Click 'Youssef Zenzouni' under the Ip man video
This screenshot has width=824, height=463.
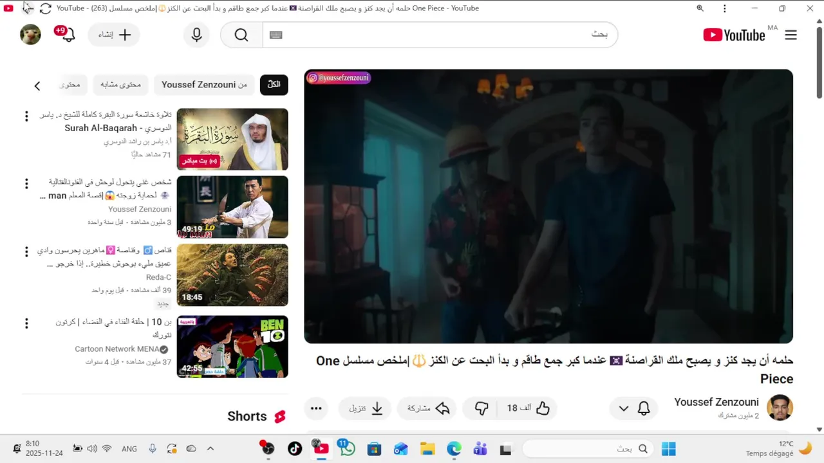[140, 209]
